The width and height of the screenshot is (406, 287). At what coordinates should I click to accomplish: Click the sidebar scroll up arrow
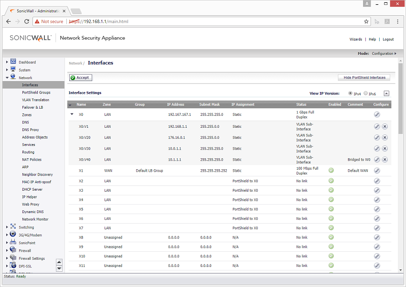(x=59, y=262)
